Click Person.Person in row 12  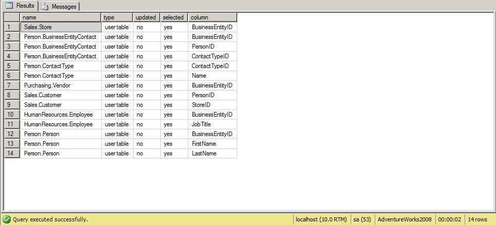pos(61,134)
